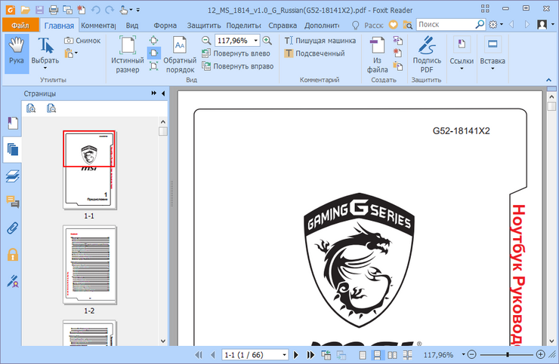The width and height of the screenshot is (559, 364).
Task: Open the zoom percentage dropdown in ribbon
Action: click(x=255, y=40)
